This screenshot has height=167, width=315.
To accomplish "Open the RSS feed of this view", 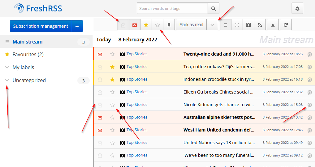I will coord(260,25).
